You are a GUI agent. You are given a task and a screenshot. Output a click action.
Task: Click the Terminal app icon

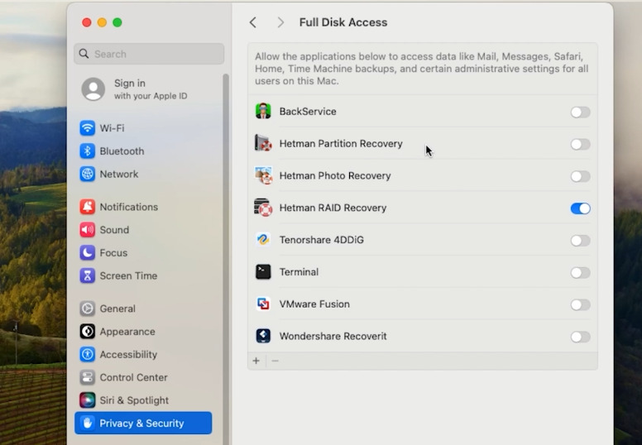click(x=263, y=272)
